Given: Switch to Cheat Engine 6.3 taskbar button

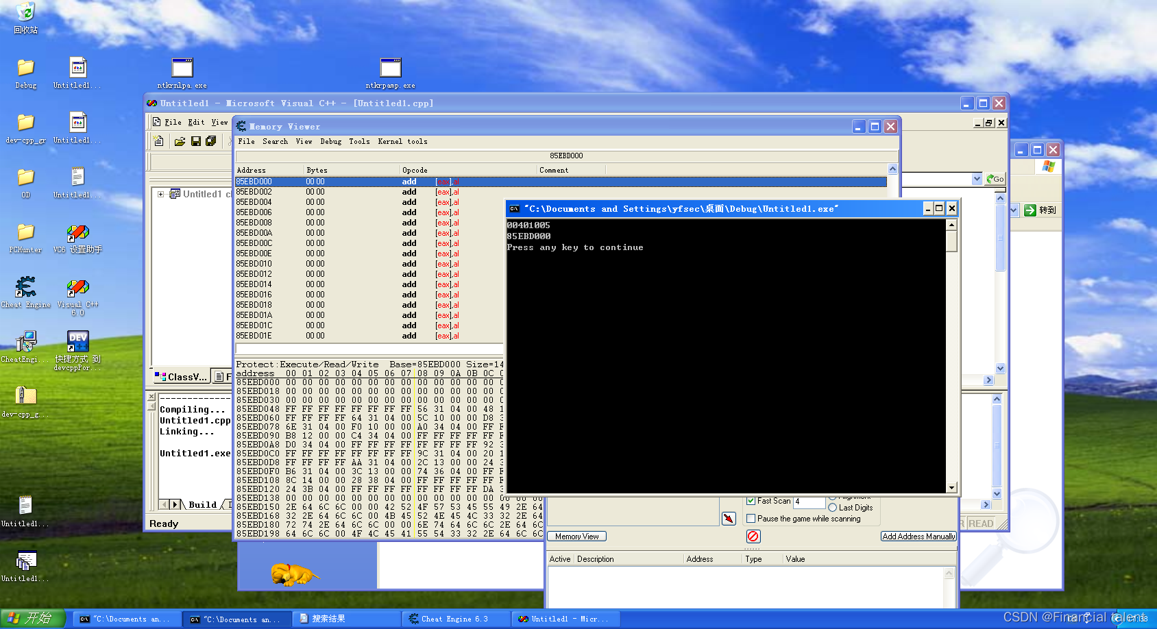Looking at the screenshot, I should click(456, 619).
